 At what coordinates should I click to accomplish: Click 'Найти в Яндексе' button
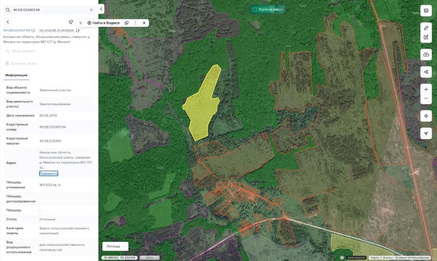coord(103,23)
